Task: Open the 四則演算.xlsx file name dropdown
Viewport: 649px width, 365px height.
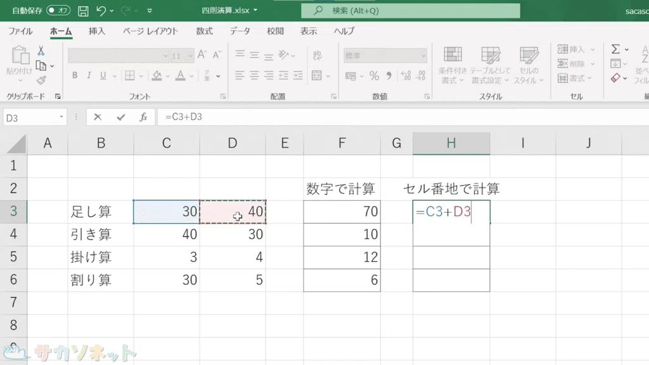Action: pos(255,10)
